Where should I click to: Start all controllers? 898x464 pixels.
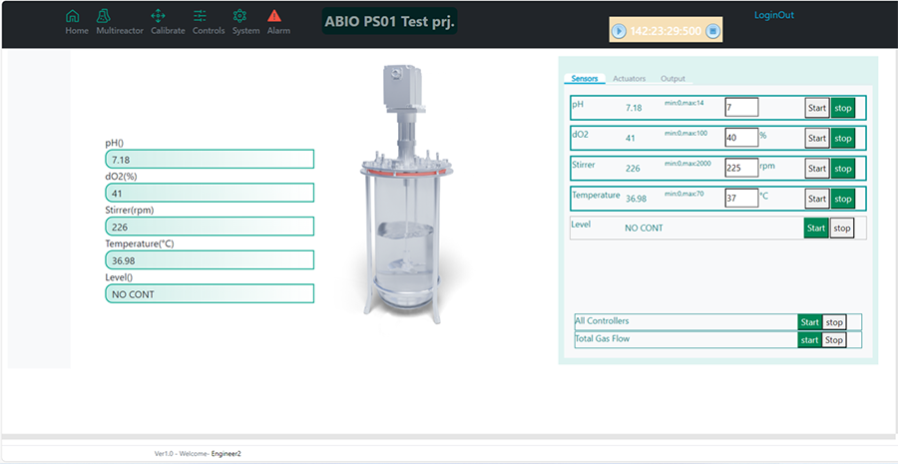[x=809, y=322]
